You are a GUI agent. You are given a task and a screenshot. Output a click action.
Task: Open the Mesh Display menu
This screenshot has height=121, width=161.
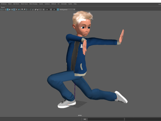[33, 4]
